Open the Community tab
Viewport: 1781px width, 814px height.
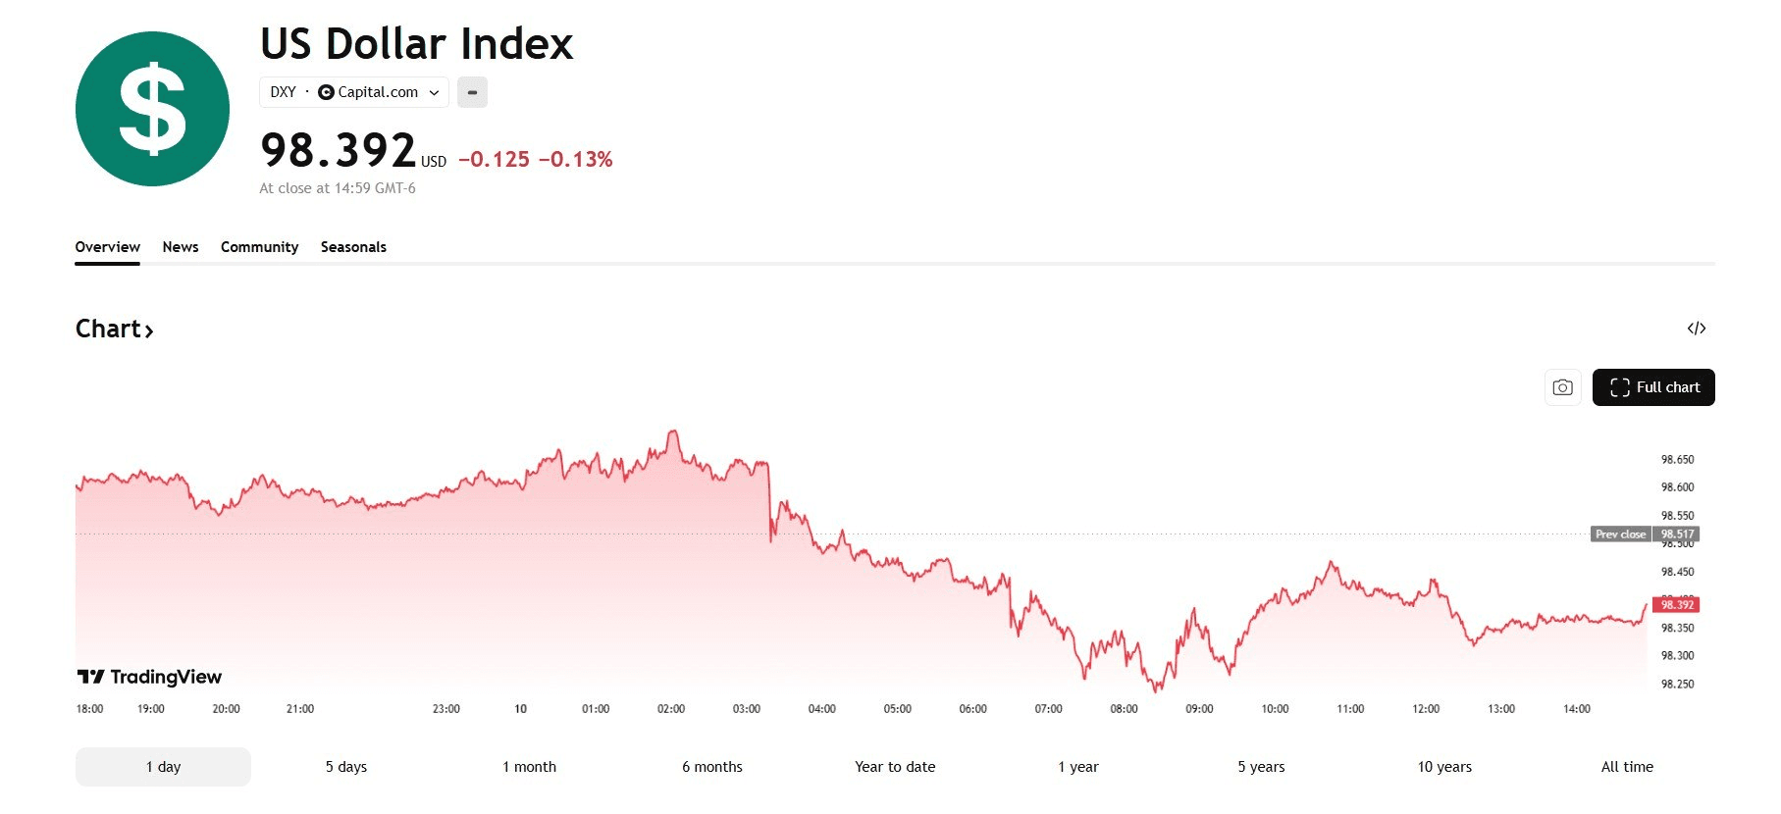[259, 247]
